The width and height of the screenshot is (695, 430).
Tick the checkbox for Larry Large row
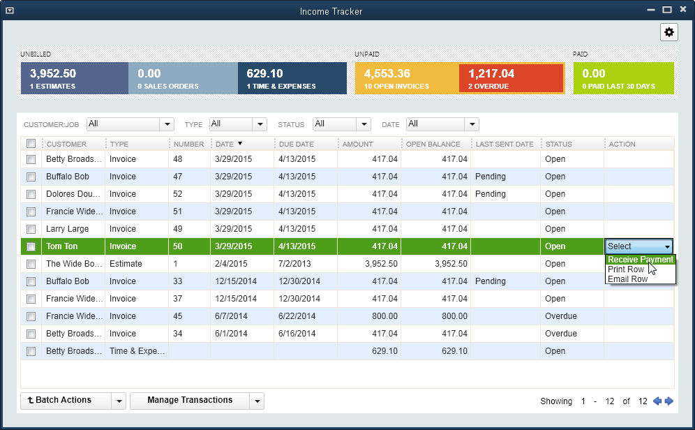31,229
